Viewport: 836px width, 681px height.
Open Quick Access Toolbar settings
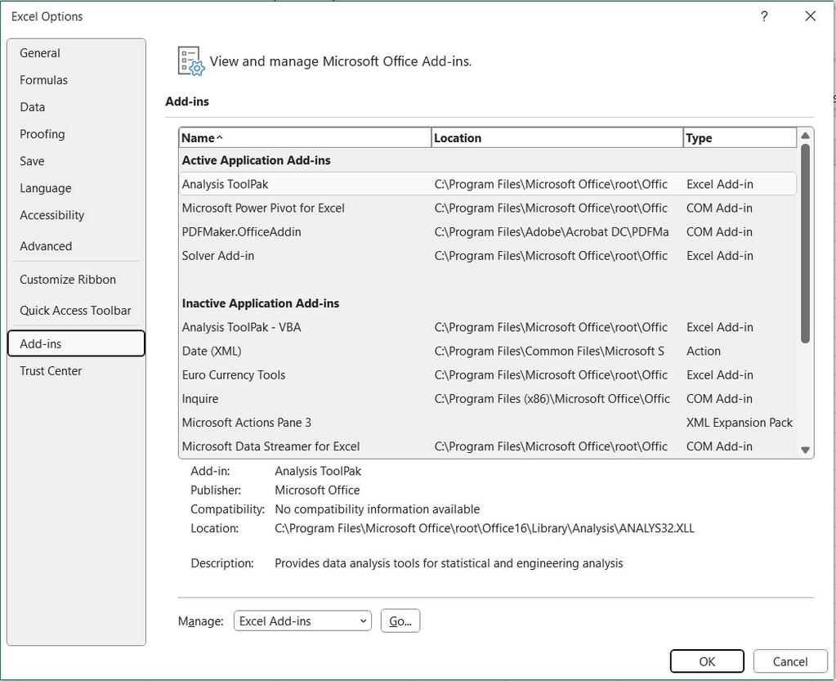(75, 310)
